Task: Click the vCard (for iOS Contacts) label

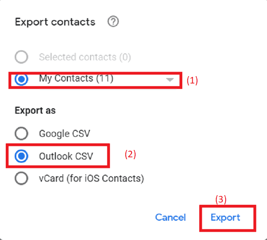Action: (x=91, y=179)
